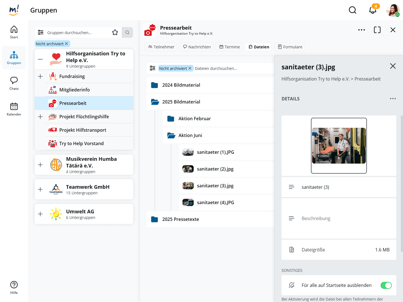Remove the Nicht archiviert group filter
Screen dimensions: 403x302
coord(66,44)
